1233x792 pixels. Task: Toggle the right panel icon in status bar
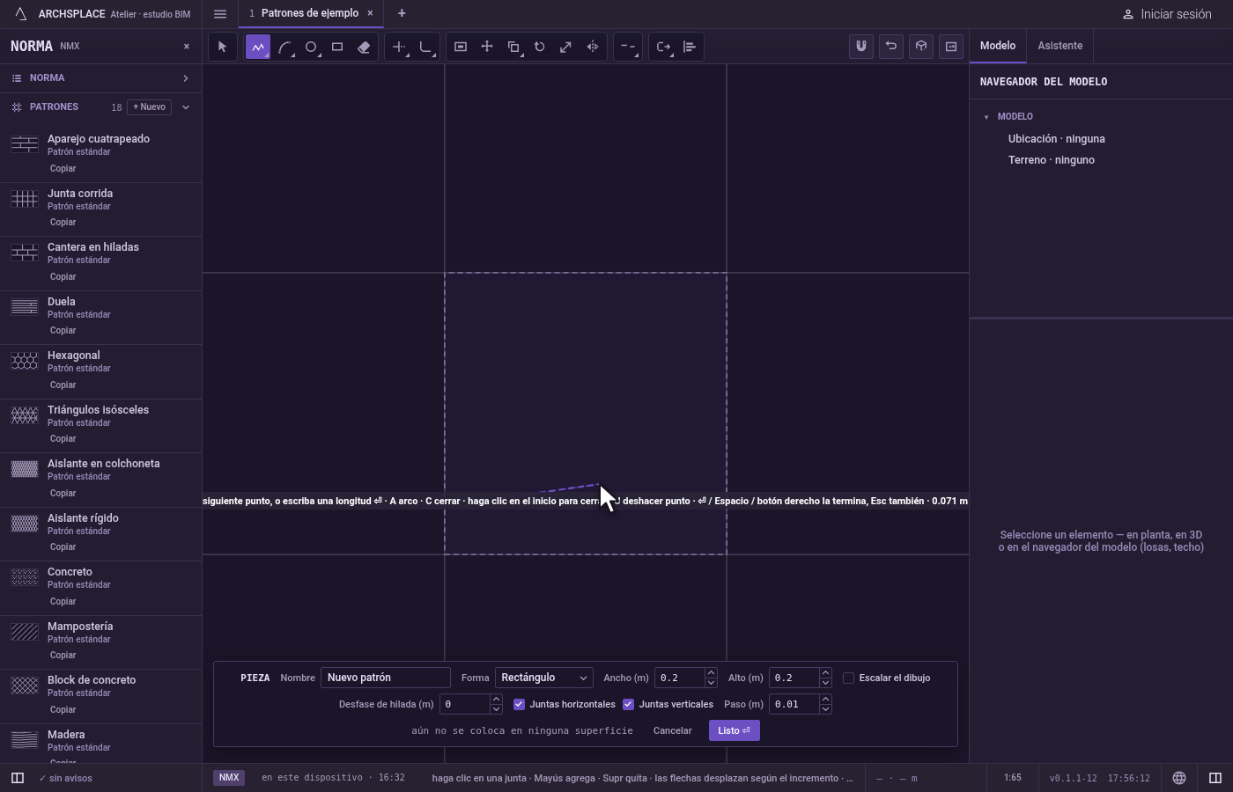click(x=1215, y=778)
